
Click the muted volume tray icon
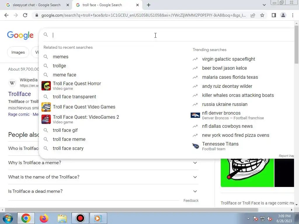click(x=270, y=219)
